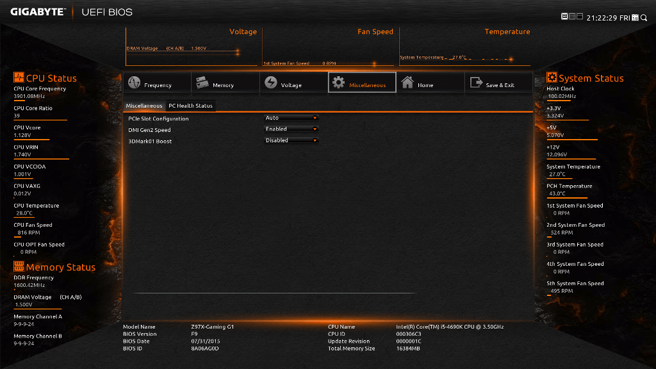The image size is (656, 369).
Task: Switch to the Miscellaneous sub-tab
Action: coord(144,106)
